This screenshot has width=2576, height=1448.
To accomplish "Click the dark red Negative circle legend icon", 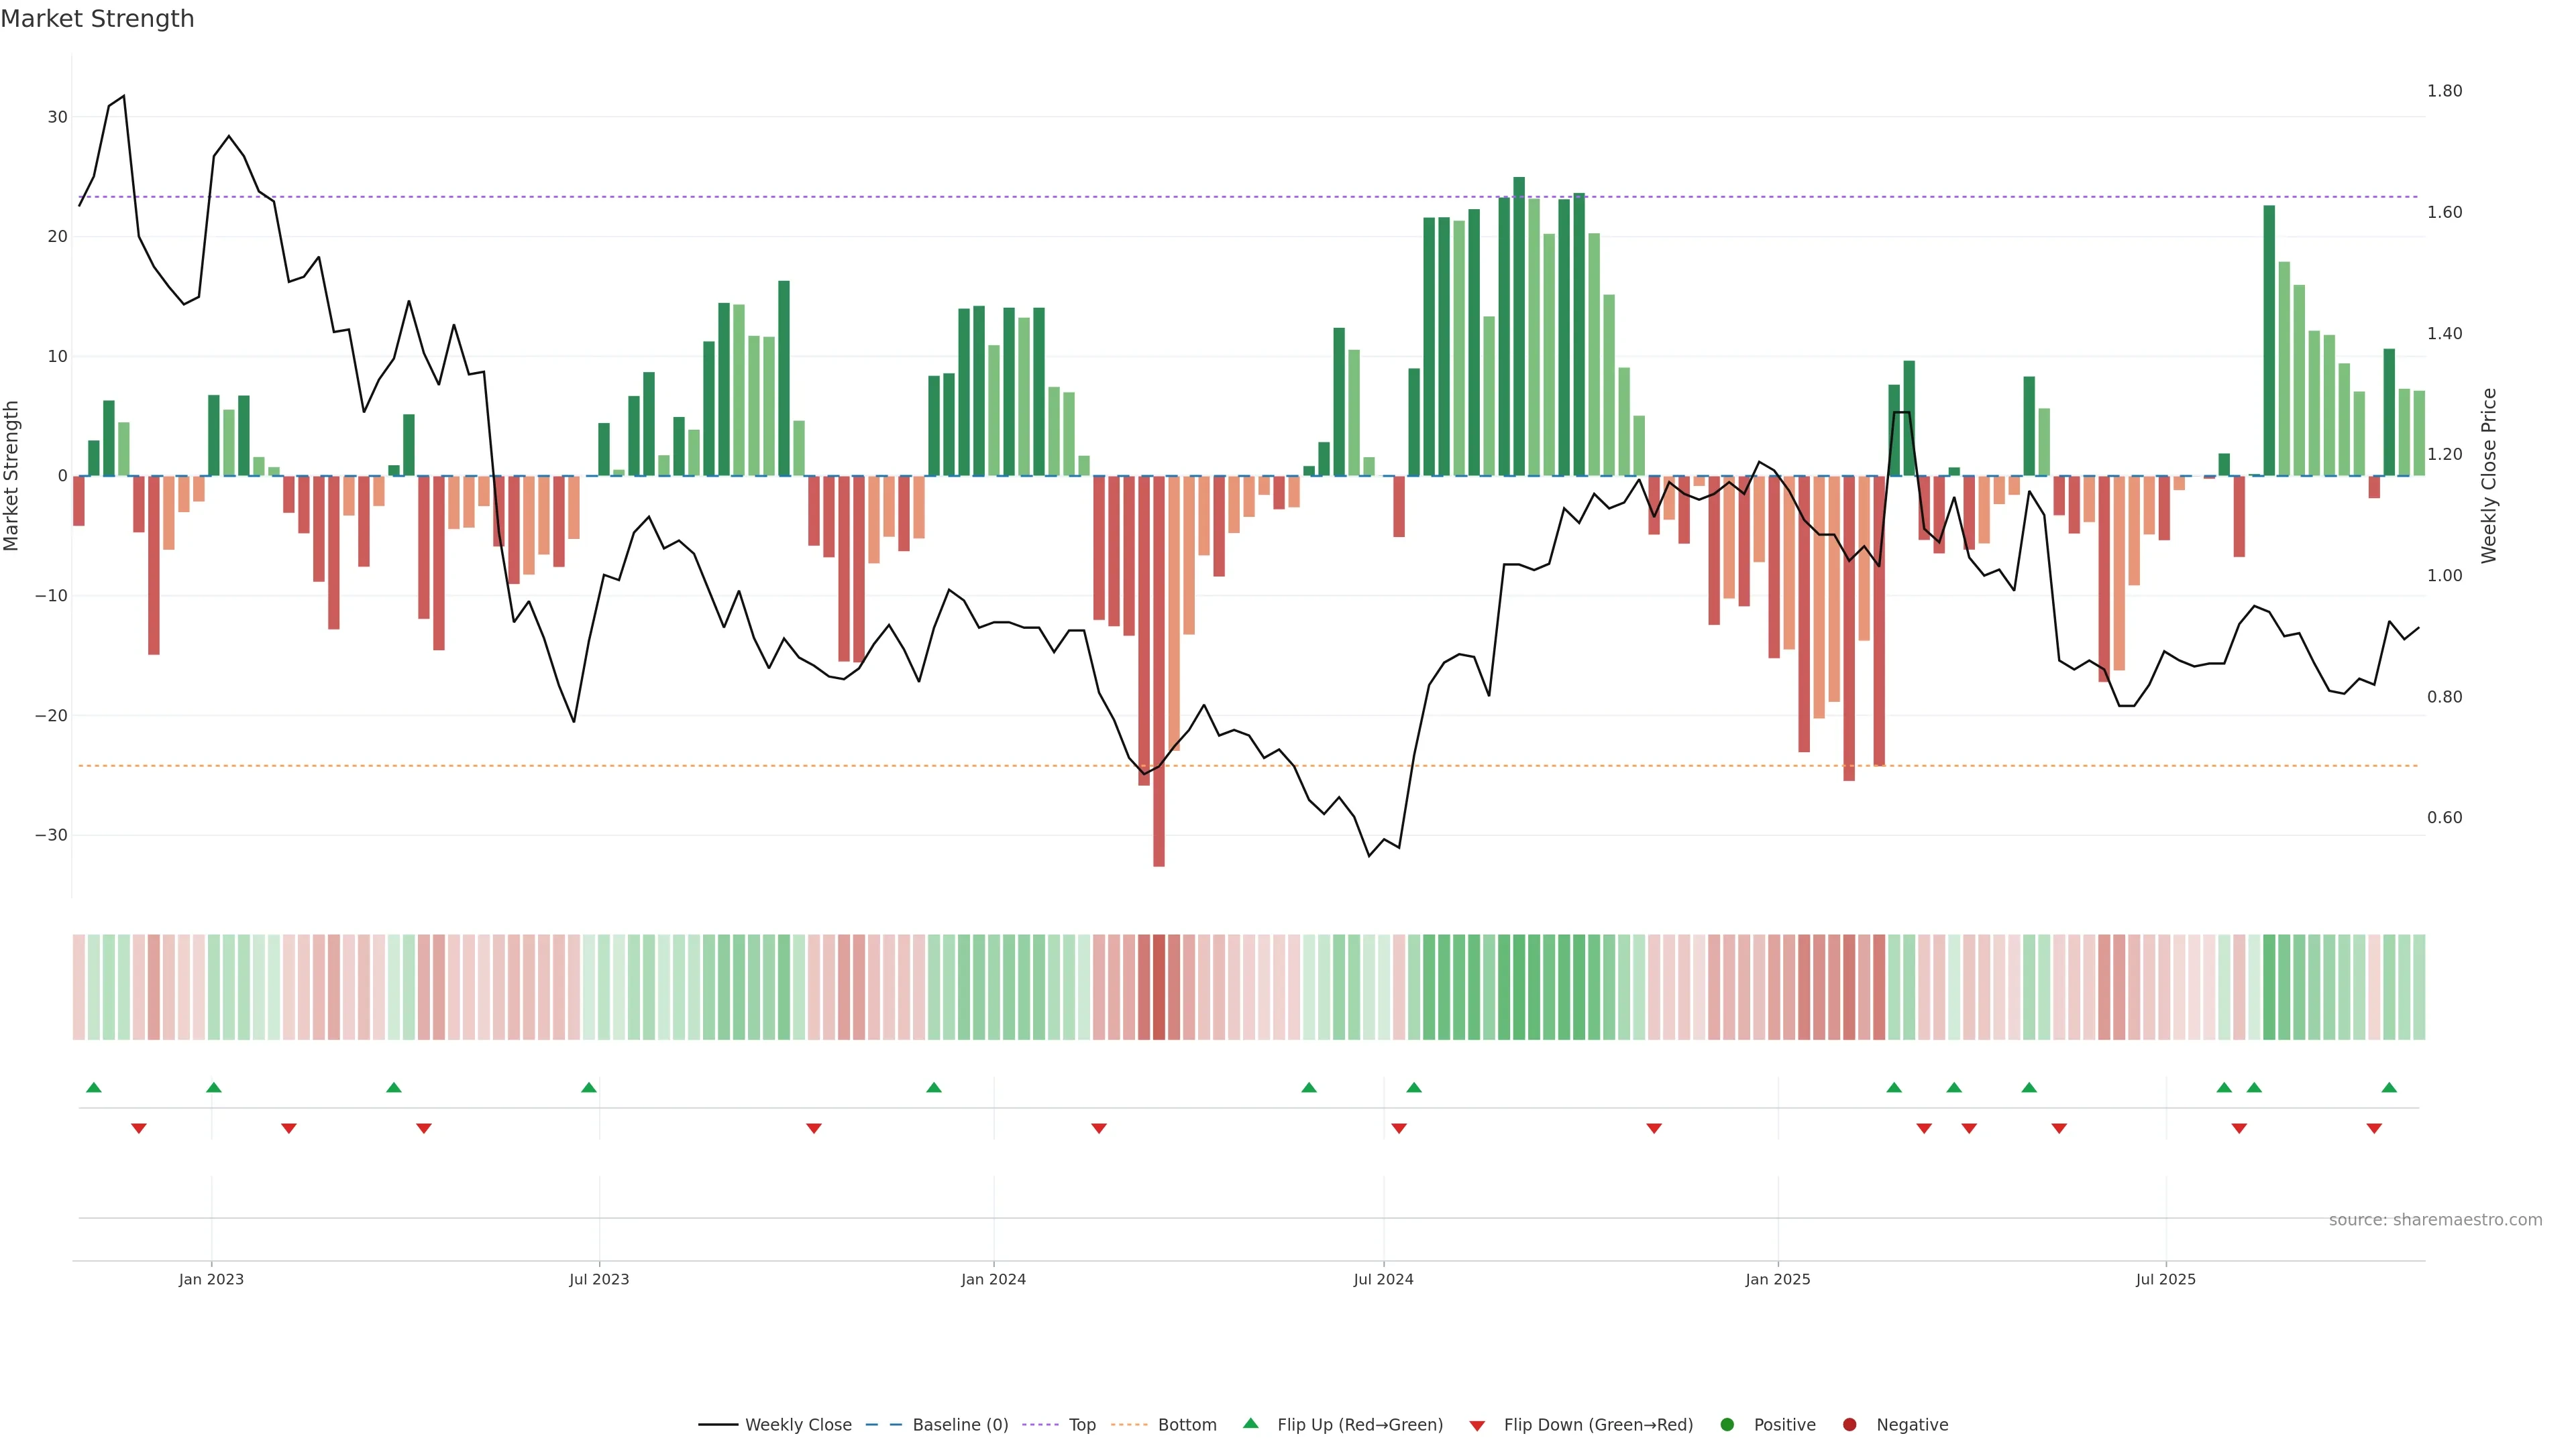I will [1849, 1425].
